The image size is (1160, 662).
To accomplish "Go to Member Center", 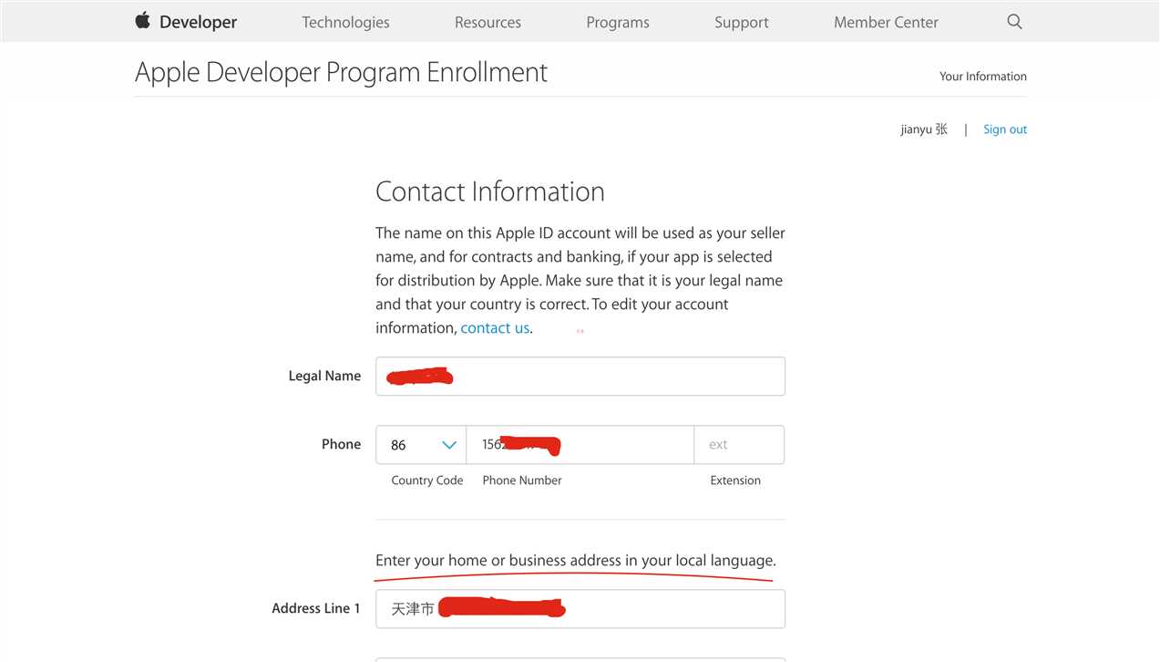I will [886, 22].
